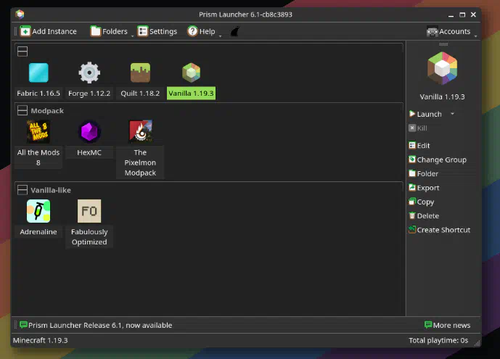This screenshot has height=359, width=500.
Task: Click the Fabulously Optimized label
Action: pyautogui.click(x=89, y=237)
